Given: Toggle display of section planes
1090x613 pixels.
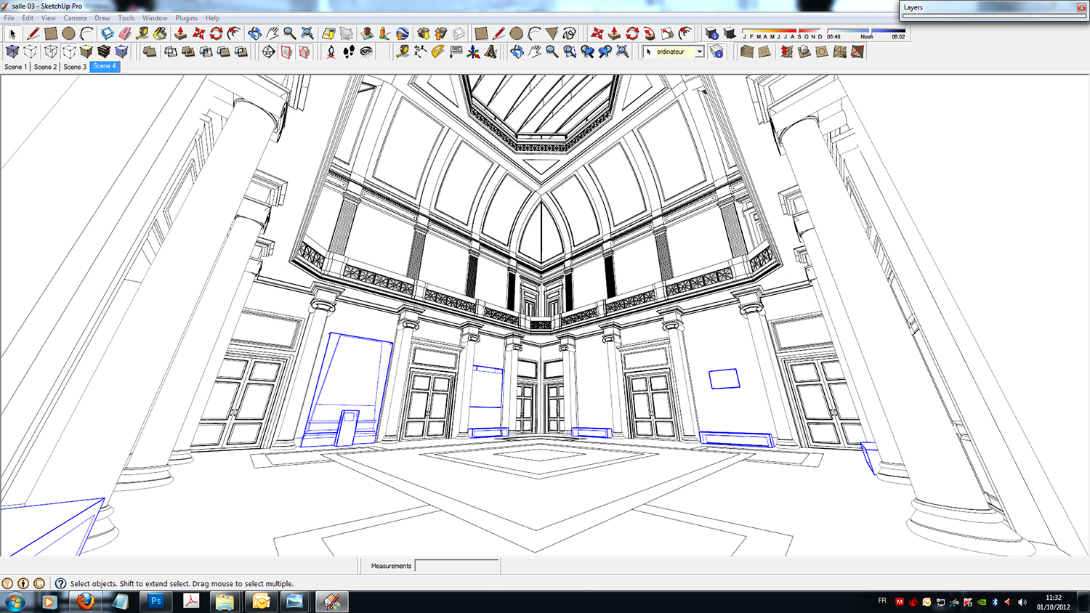Looking at the screenshot, I should tap(286, 52).
